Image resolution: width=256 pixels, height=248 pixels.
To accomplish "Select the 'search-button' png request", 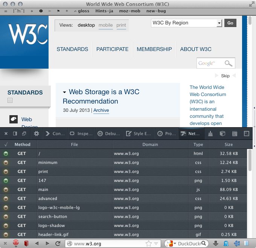I will coord(123,216).
